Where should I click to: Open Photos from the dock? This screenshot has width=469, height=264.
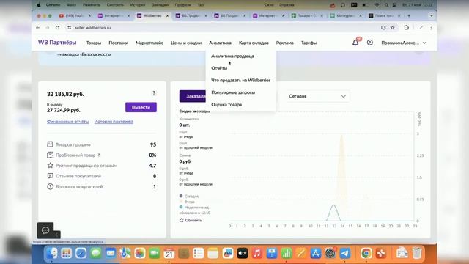pos(140,253)
